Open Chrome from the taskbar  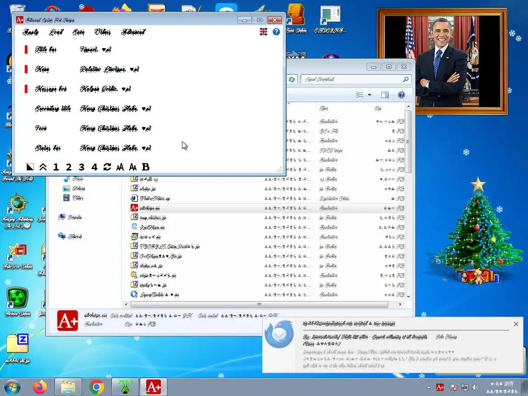pyautogui.click(x=97, y=387)
